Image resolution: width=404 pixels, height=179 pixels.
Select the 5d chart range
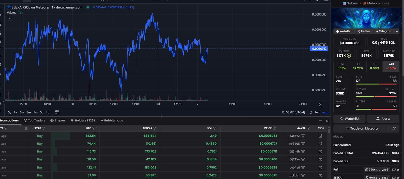[42, 112]
